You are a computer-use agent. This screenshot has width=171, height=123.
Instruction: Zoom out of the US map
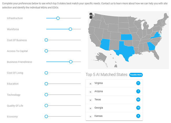pos(91,17)
